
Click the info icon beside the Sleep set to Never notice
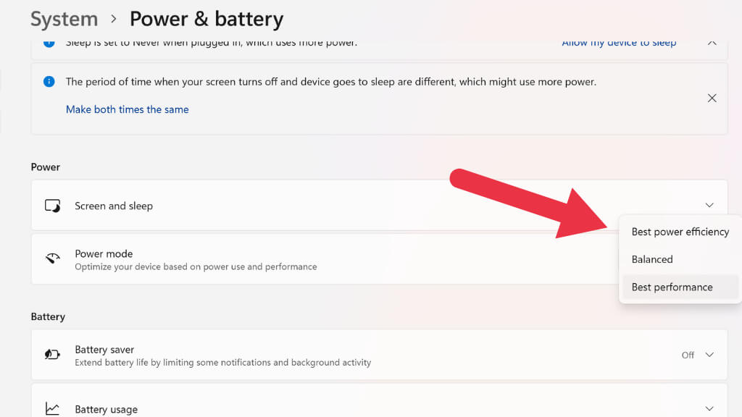49,43
